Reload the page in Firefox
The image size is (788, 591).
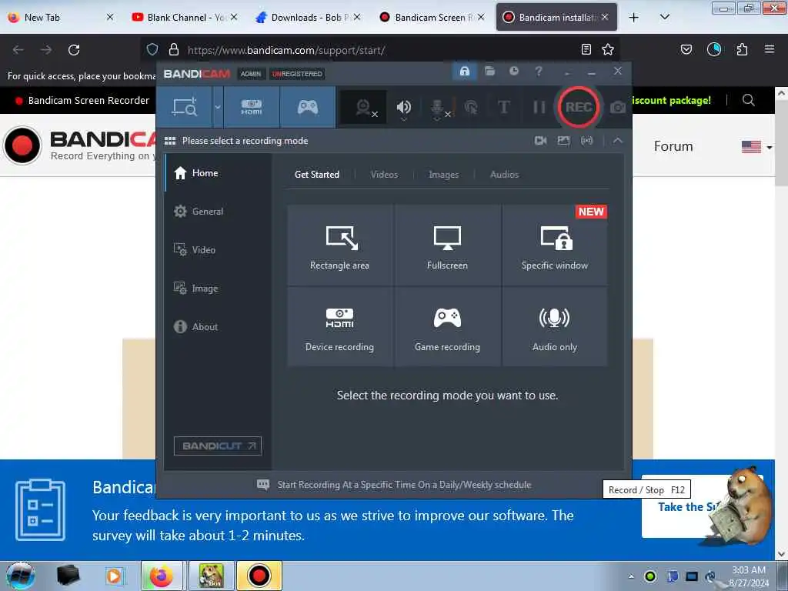74,50
